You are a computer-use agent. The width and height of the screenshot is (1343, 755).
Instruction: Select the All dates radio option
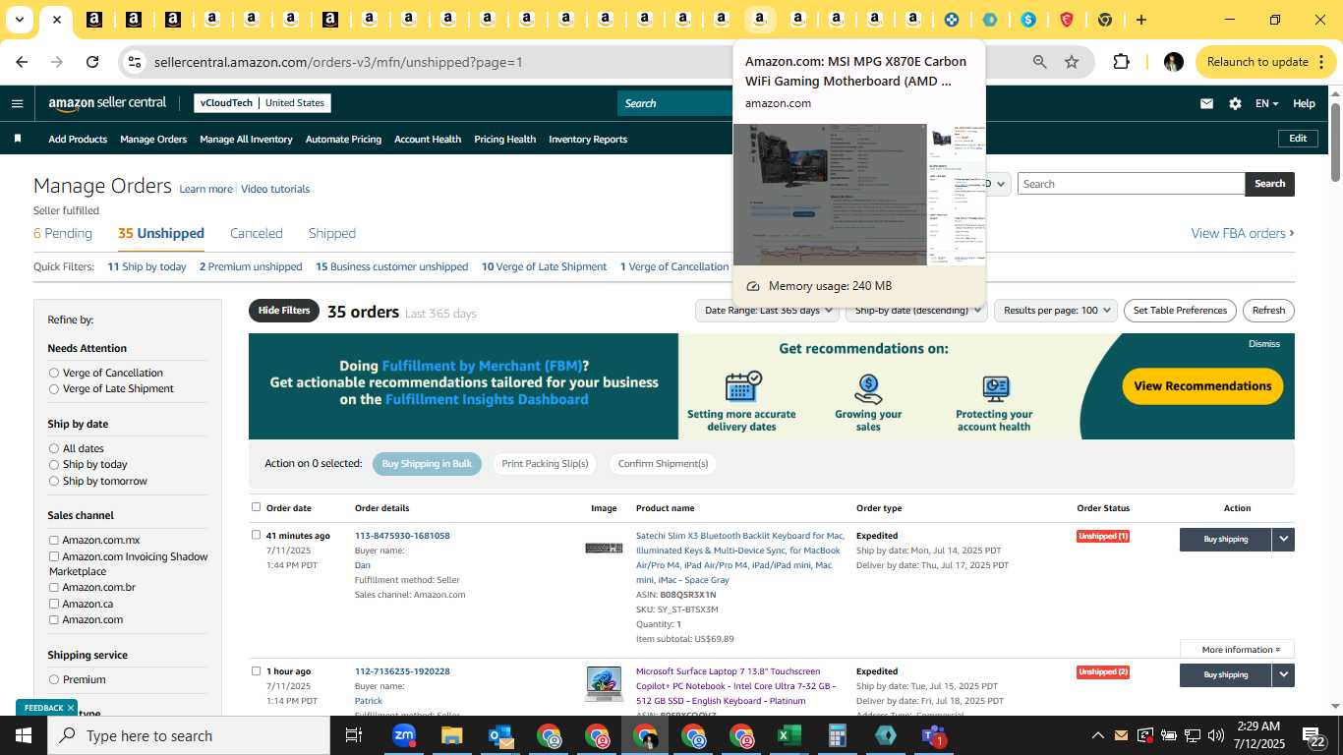[54, 448]
